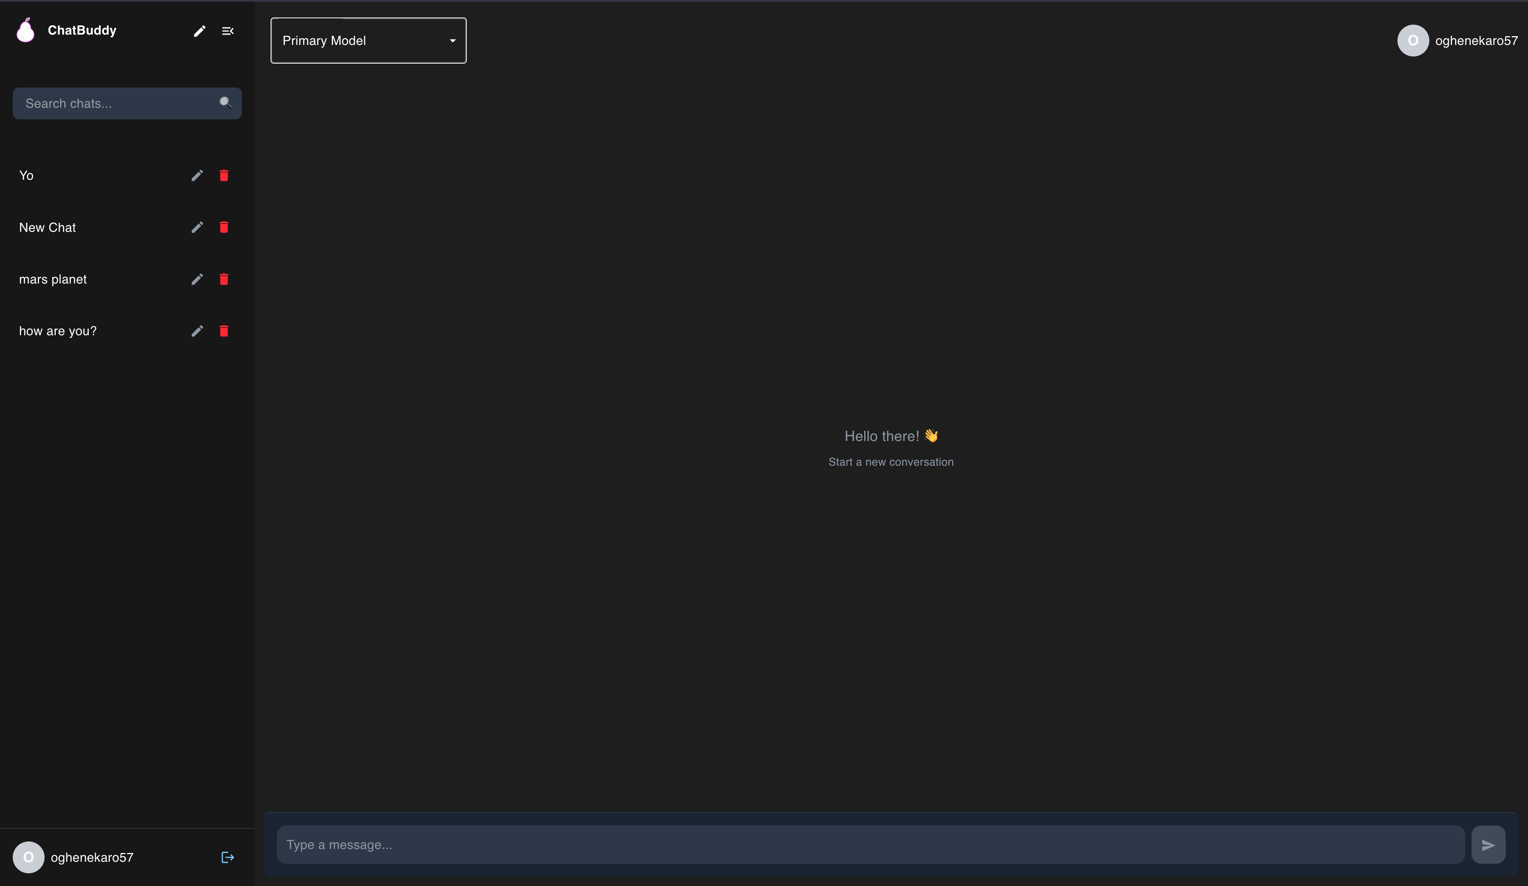Click the Type a message input
This screenshot has height=886, width=1528.
tap(870, 845)
